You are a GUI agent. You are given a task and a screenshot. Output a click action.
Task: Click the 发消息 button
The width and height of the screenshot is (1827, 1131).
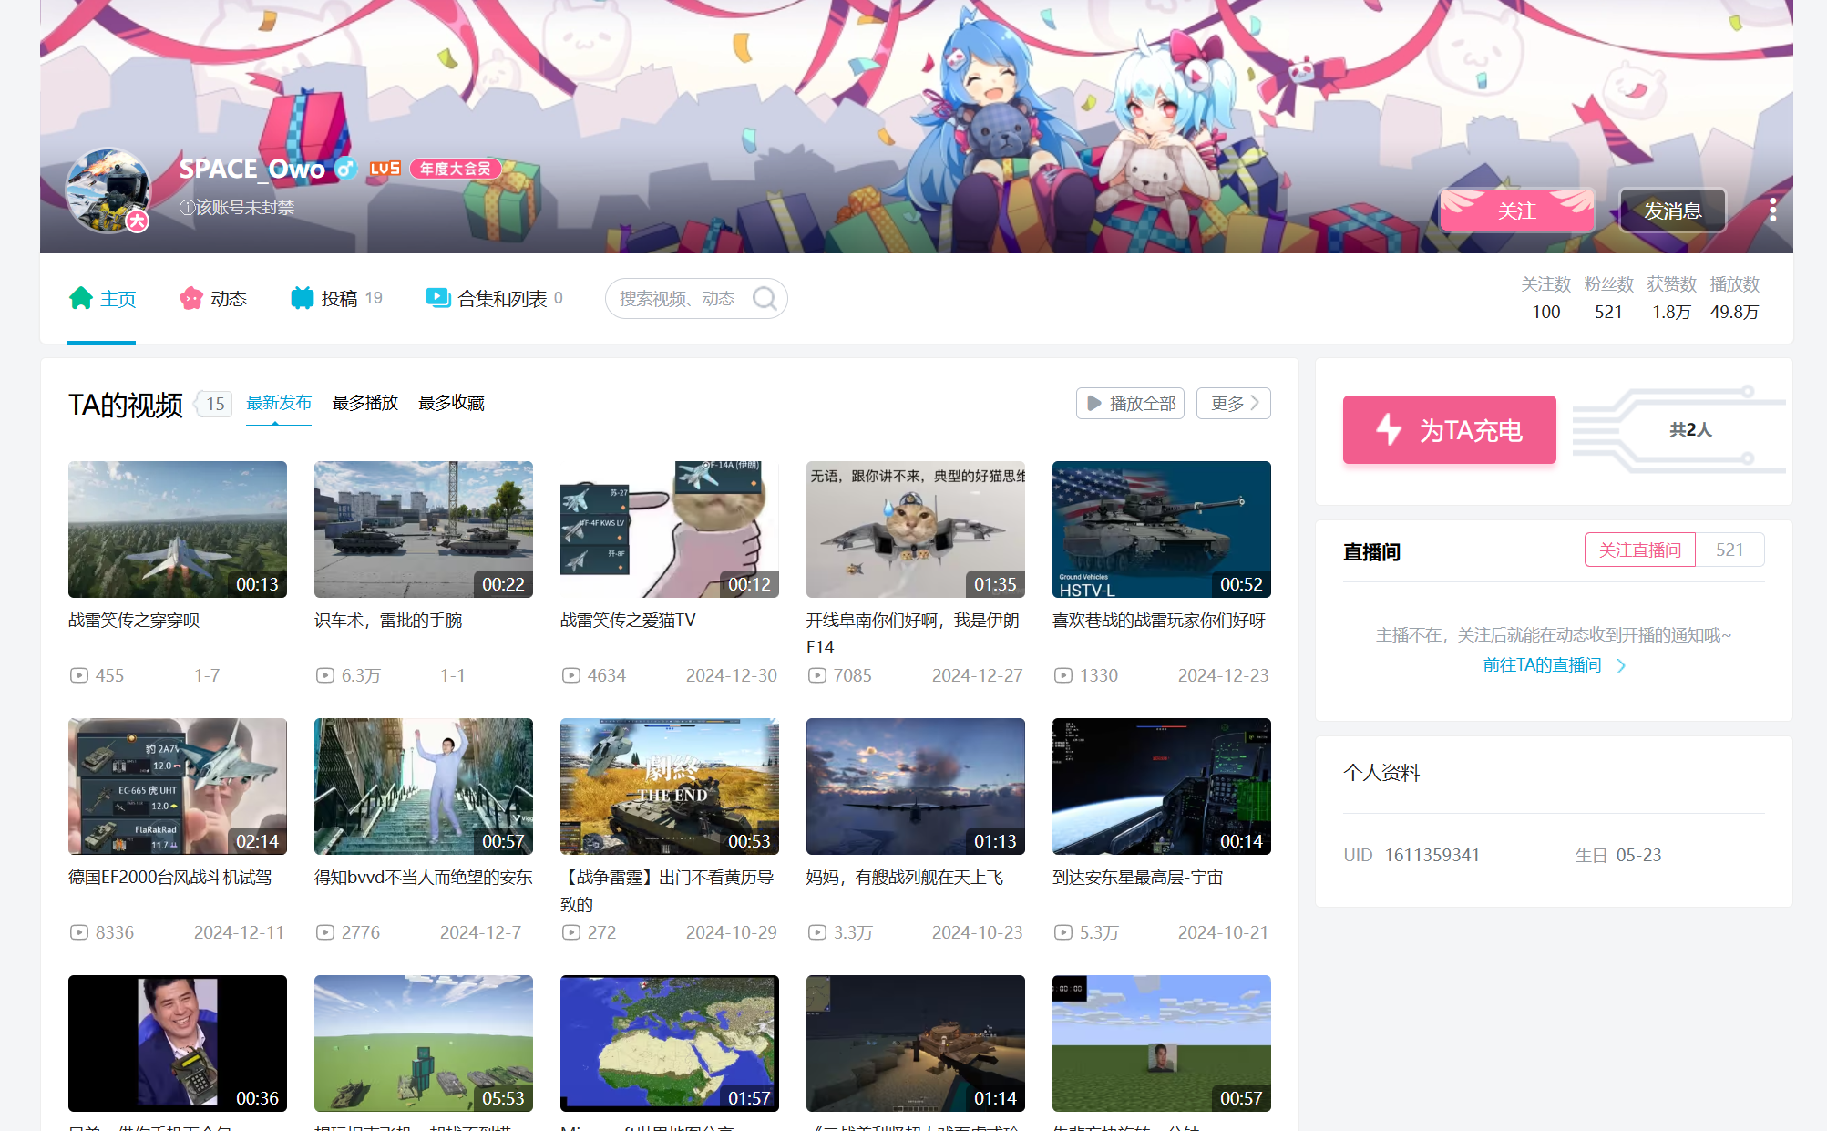1672,211
